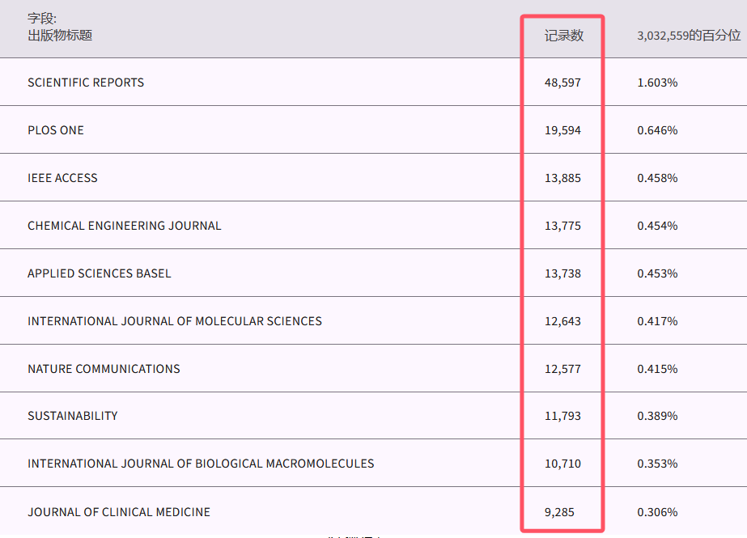Open the SUSTAINABILITY publication entry
Viewport: 747px width, 538px height.
(72, 416)
